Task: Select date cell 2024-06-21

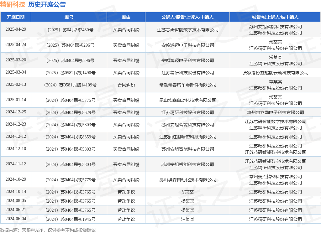Action: (16, 210)
